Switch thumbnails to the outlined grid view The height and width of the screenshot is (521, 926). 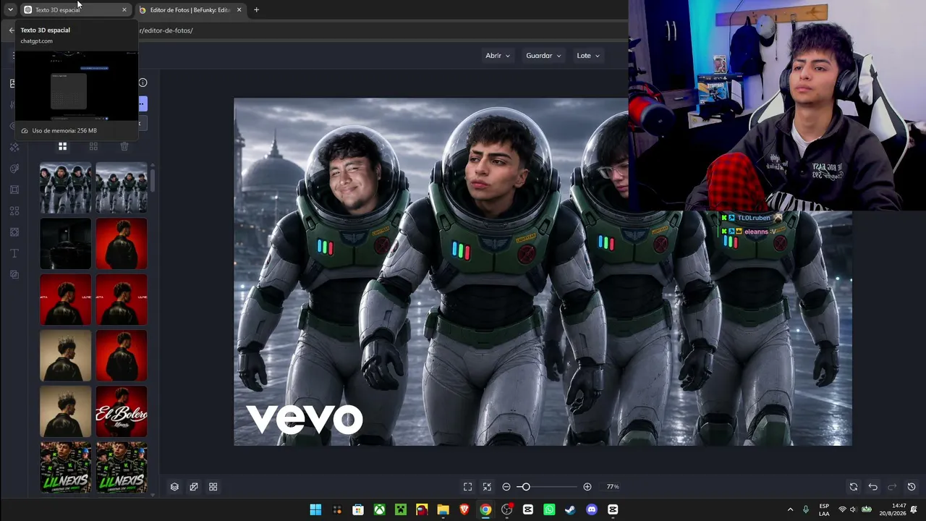pyautogui.click(x=93, y=146)
